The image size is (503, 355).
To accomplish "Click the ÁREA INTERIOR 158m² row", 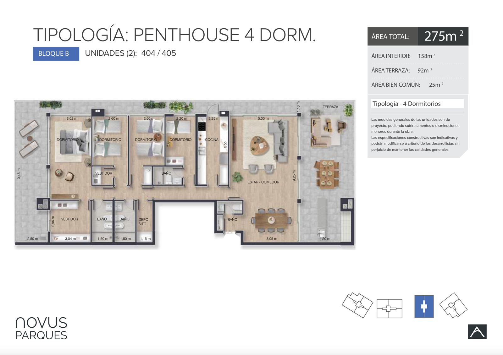I will tap(417, 56).
